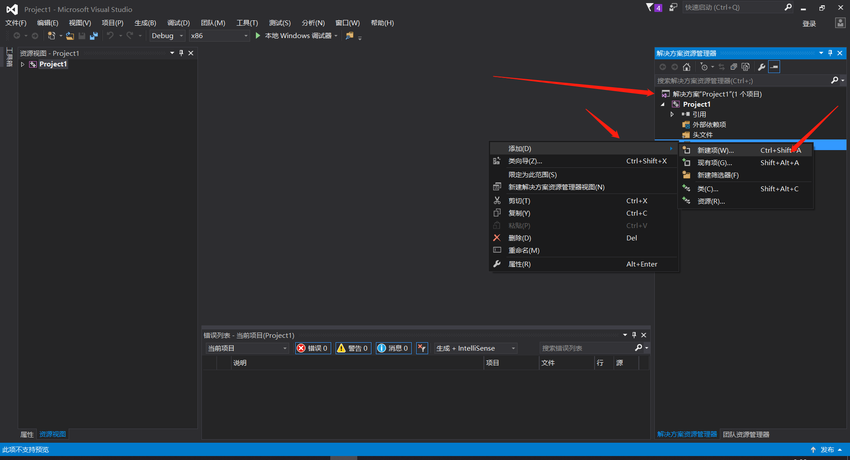The height and width of the screenshot is (460, 850).
Task: Choose 资源(R)... from the submenu
Action: click(746, 201)
